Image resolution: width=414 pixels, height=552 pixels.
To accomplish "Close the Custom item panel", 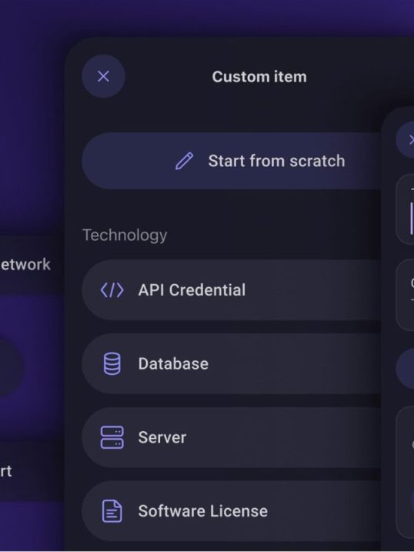I will 103,76.
